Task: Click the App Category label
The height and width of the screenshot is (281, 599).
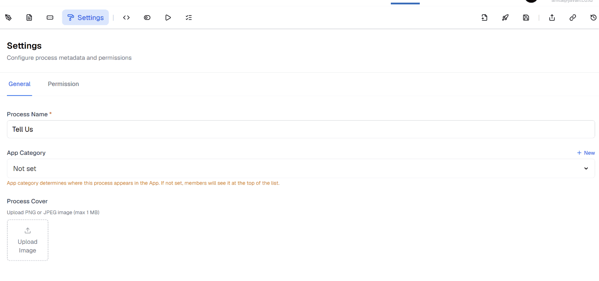Action: pyautogui.click(x=26, y=153)
